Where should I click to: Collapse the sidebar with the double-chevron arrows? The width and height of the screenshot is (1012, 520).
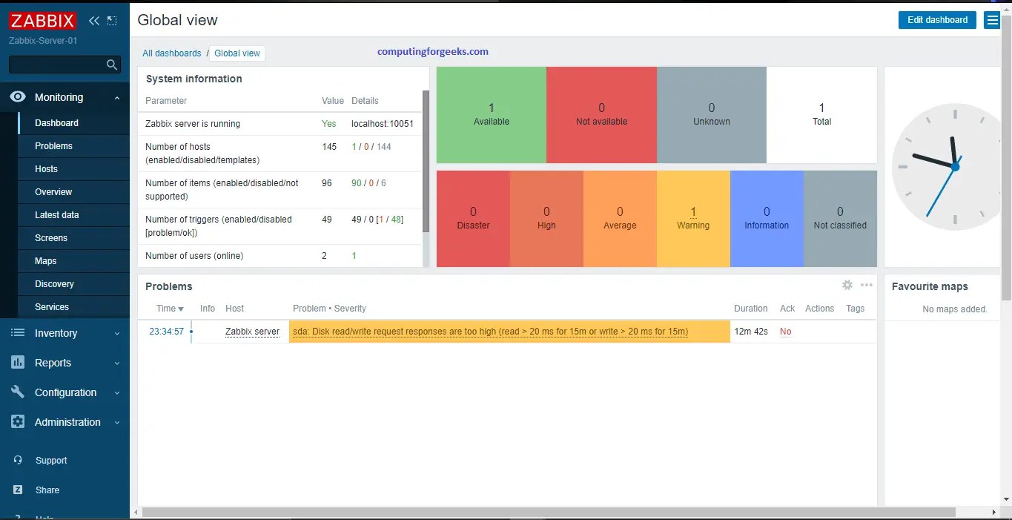[93, 21]
